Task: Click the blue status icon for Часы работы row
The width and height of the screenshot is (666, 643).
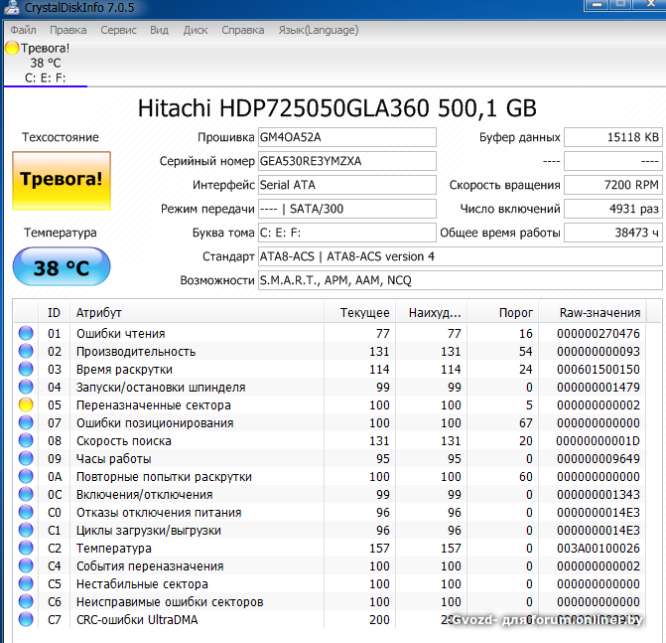Action: point(26,459)
